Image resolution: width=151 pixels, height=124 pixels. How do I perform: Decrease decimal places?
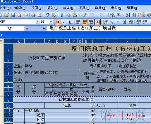[x=131, y=22]
